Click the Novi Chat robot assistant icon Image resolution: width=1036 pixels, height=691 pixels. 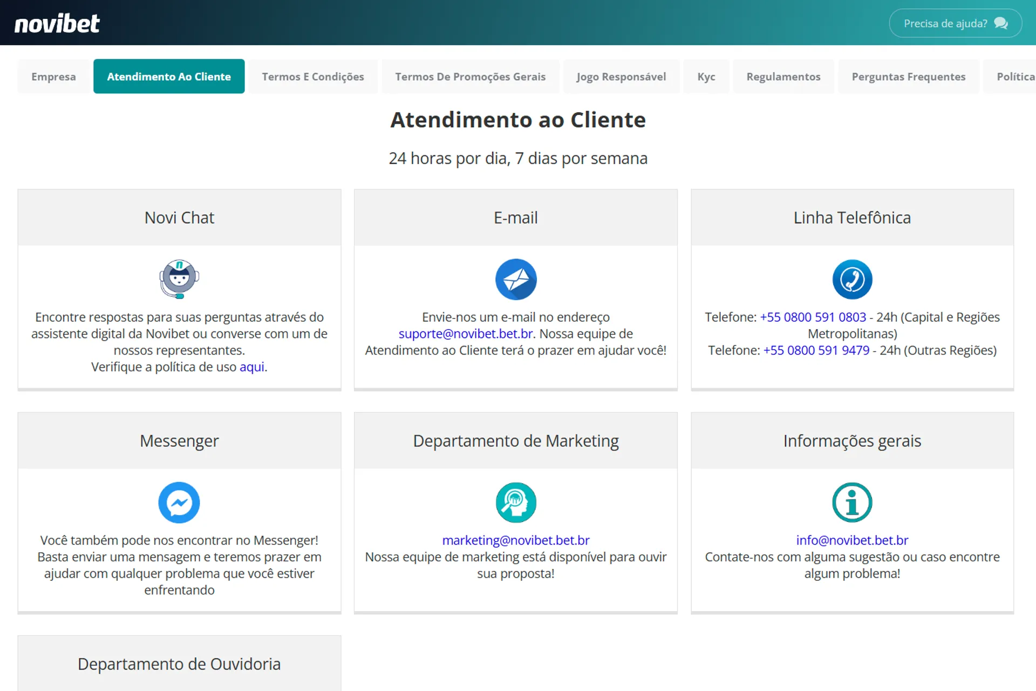click(x=179, y=279)
